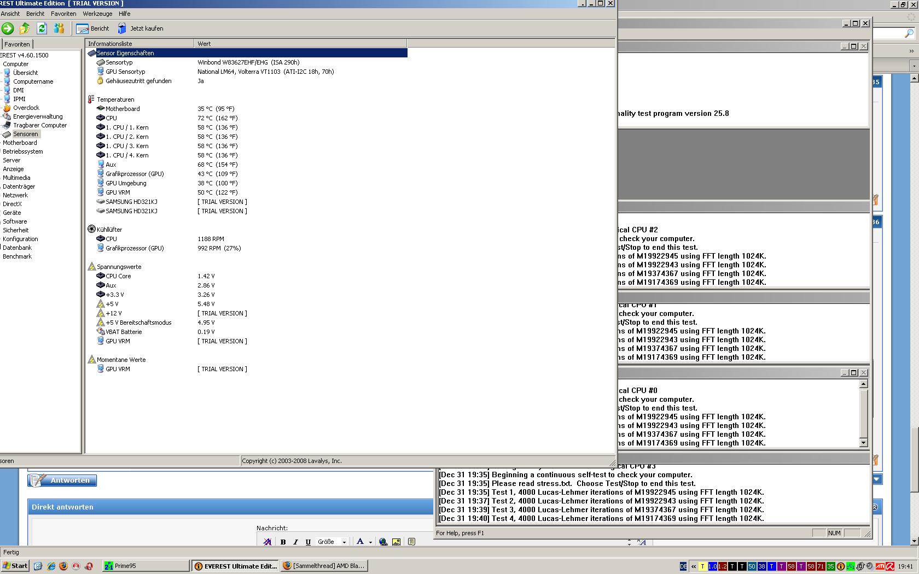Select Sensoren in the tree

pos(26,134)
